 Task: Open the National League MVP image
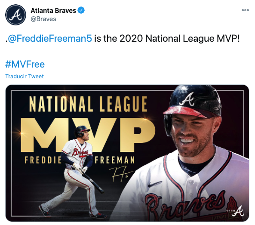click(127, 153)
